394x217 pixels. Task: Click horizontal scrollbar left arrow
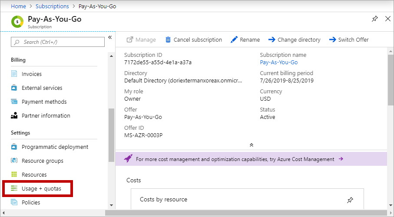coord(3,213)
